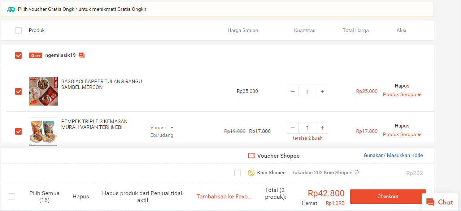
Task: Enable the Koin Shopee redeem checkbox
Action: pyautogui.click(x=238, y=173)
